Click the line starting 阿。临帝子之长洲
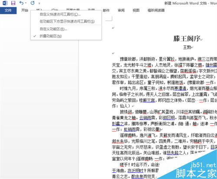Viewport: 217px width, 179px height. [164, 94]
